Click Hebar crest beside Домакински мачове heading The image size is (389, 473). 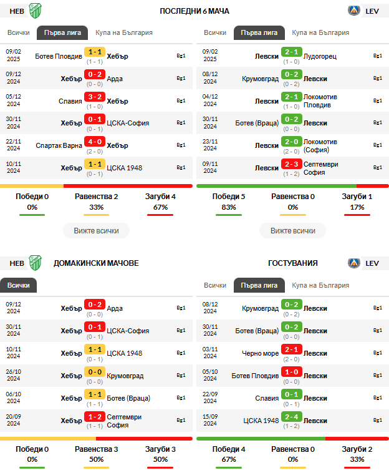[36, 263]
